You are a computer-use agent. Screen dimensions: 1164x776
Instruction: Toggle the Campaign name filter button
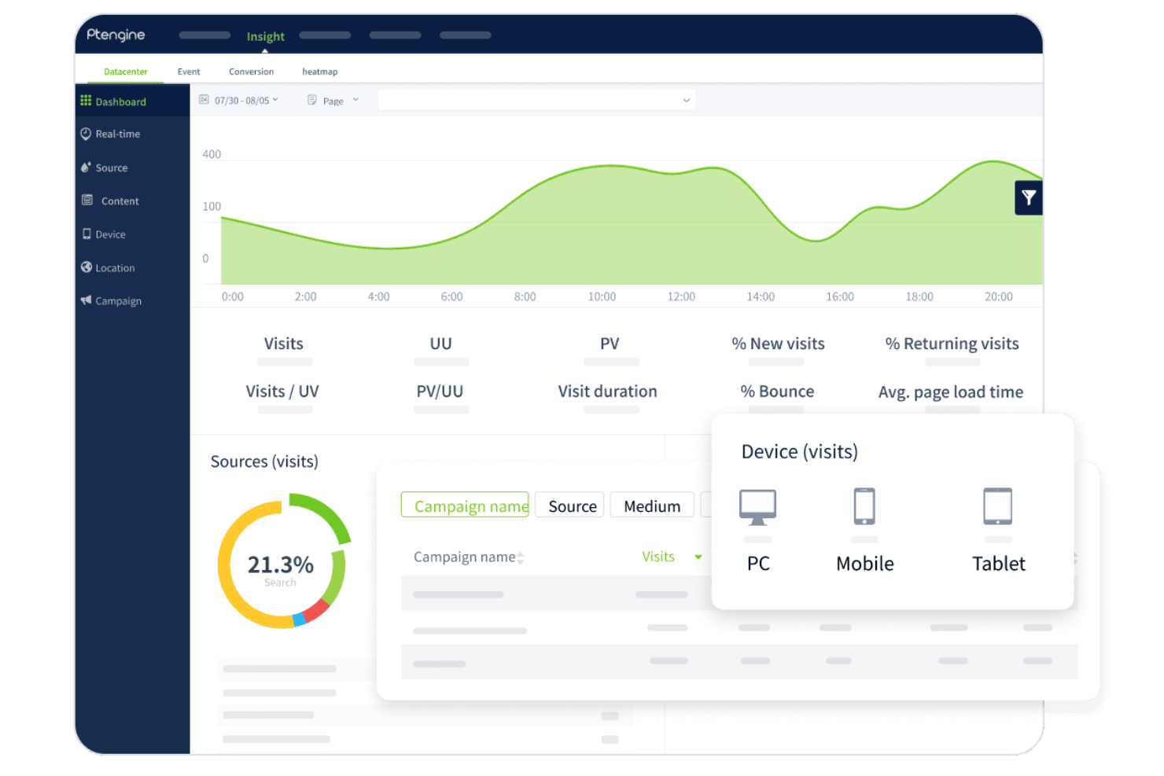click(465, 506)
